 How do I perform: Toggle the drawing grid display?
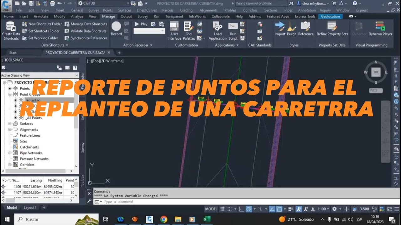(222, 209)
